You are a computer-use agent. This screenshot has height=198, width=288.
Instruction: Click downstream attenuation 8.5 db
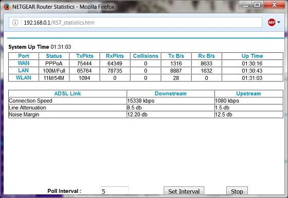pyautogui.click(x=134, y=108)
